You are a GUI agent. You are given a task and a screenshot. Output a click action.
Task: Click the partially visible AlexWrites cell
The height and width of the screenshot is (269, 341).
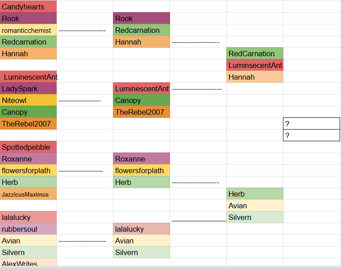pyautogui.click(x=28, y=262)
